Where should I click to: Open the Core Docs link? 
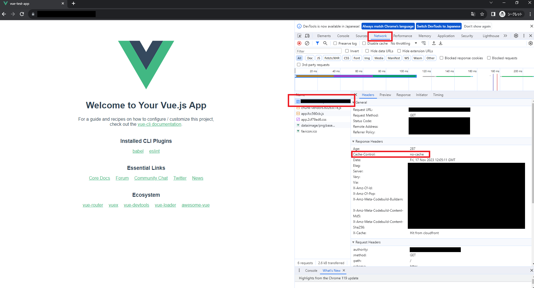tap(99, 178)
